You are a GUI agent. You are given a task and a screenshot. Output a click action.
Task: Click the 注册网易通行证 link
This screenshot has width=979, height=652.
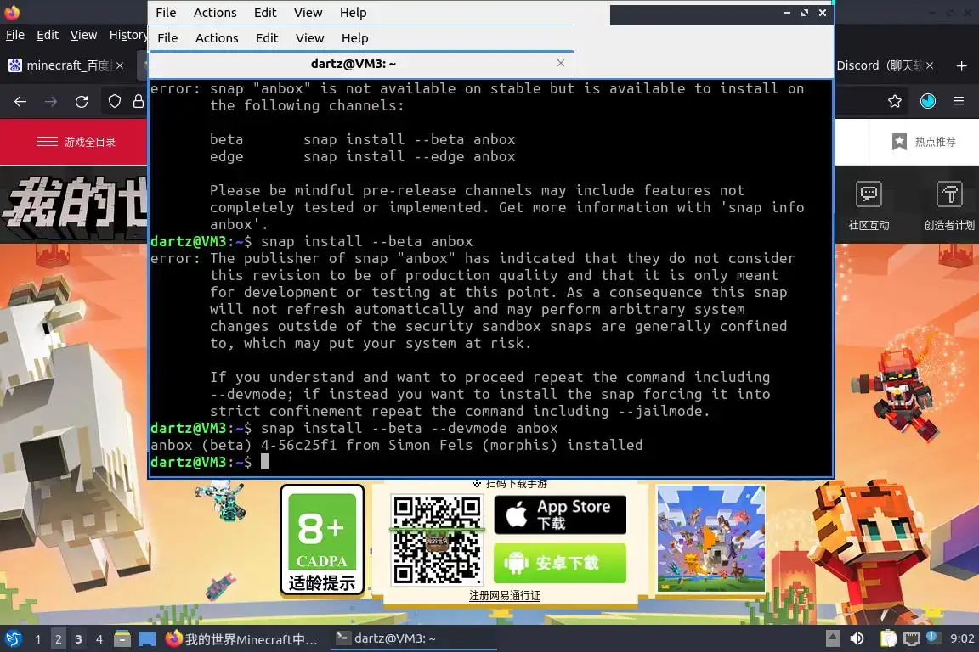point(505,596)
